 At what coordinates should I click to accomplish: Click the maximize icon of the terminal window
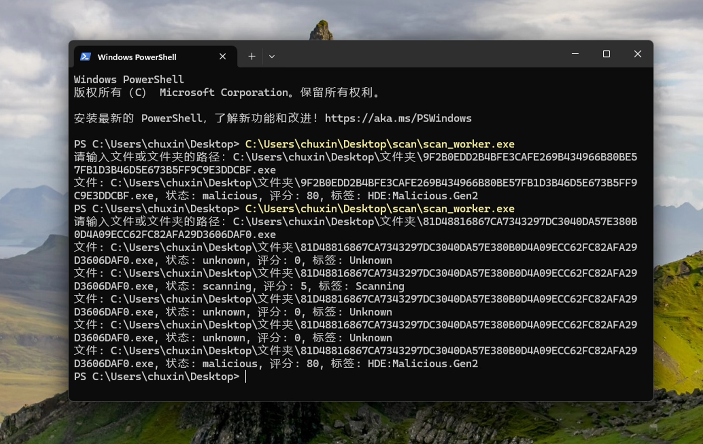[x=607, y=54]
